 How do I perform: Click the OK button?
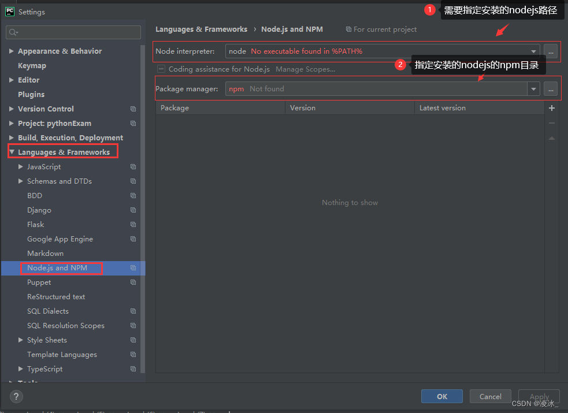point(442,396)
